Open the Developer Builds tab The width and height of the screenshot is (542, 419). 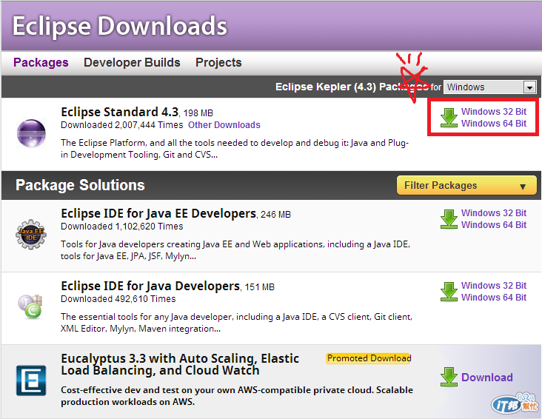tap(132, 63)
